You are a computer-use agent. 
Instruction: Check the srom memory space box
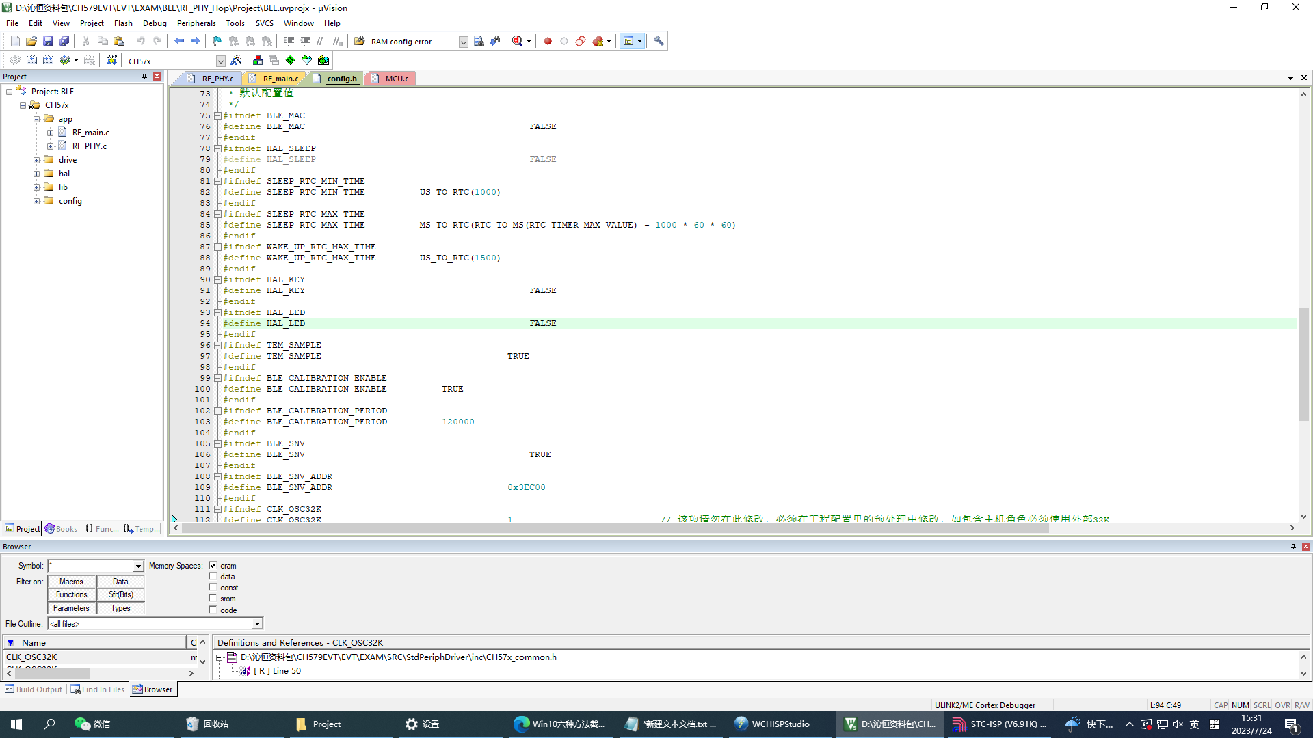(213, 599)
